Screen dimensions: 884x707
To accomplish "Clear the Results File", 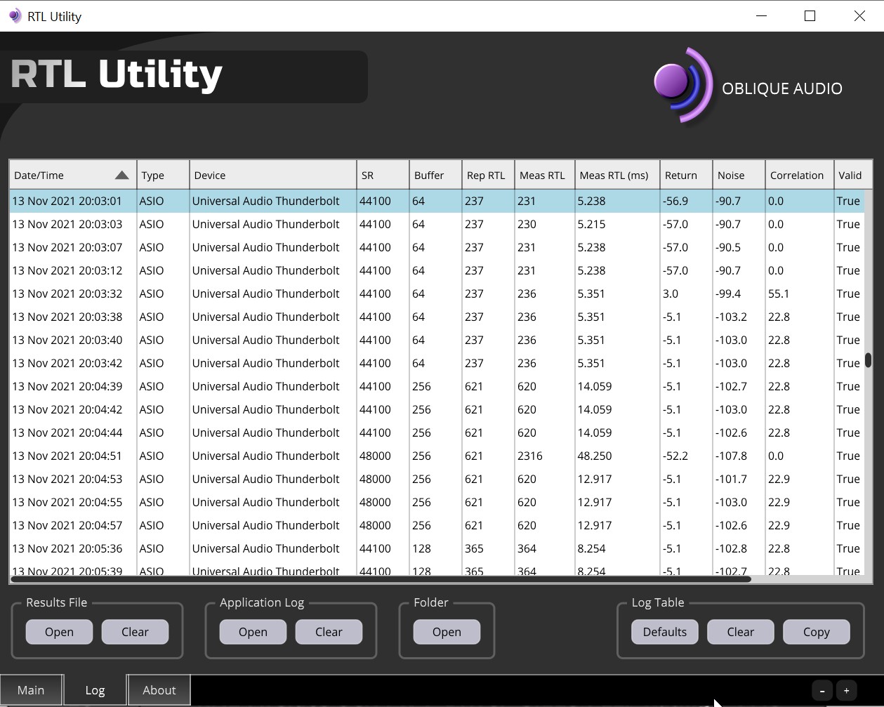I will [135, 632].
